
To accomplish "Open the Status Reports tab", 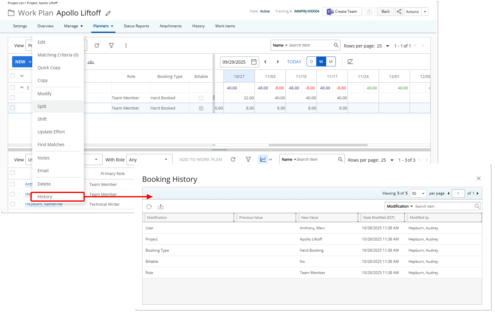I will tap(136, 26).
